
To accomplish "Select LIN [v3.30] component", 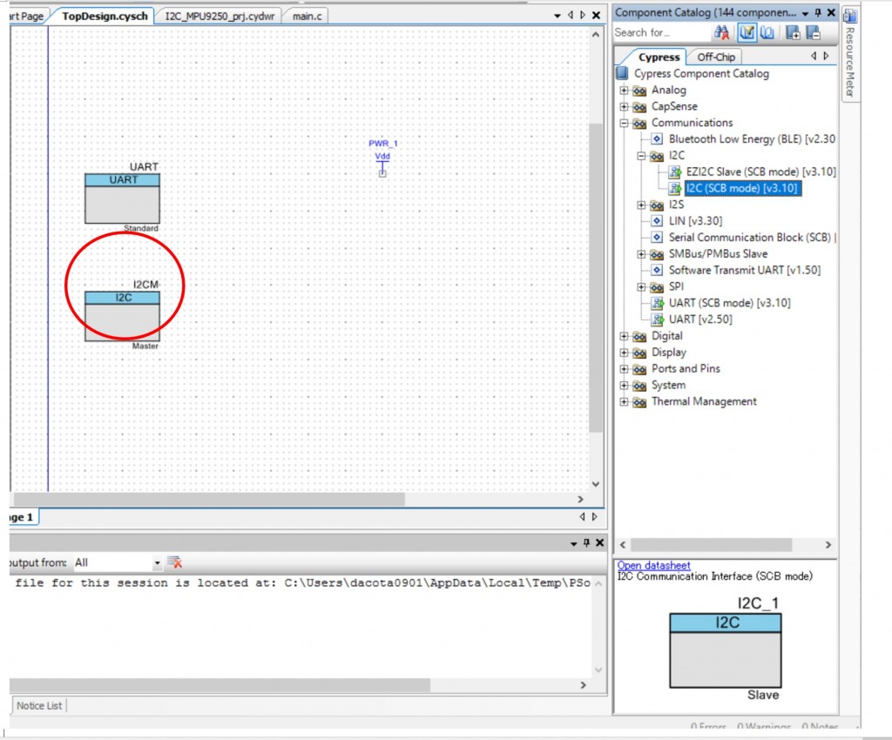I will [695, 221].
